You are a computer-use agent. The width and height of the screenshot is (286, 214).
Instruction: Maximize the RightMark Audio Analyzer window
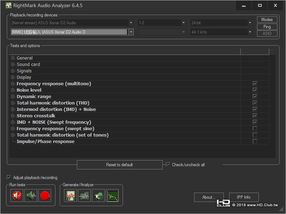pyautogui.click(x=260, y=5)
